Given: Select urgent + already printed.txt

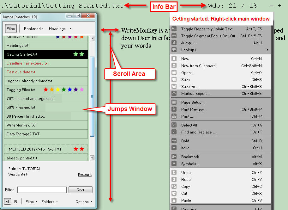Looking at the screenshot, I should click(46, 81).
